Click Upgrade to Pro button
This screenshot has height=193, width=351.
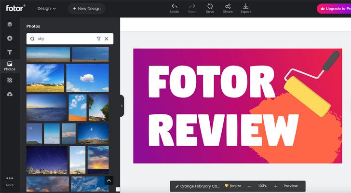[x=334, y=9]
